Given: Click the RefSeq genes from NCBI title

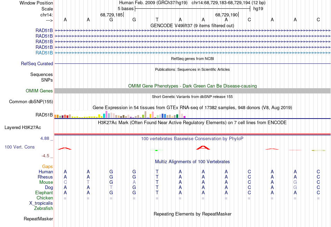Looking at the screenshot, I should coord(192,59).
